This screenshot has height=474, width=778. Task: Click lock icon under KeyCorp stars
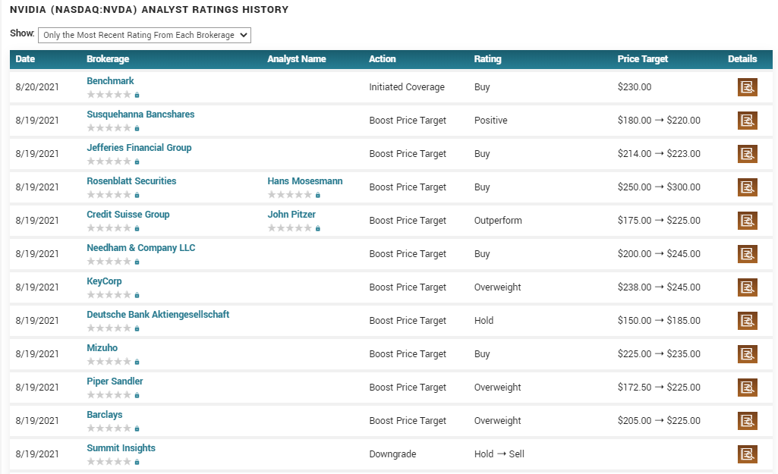point(137,295)
